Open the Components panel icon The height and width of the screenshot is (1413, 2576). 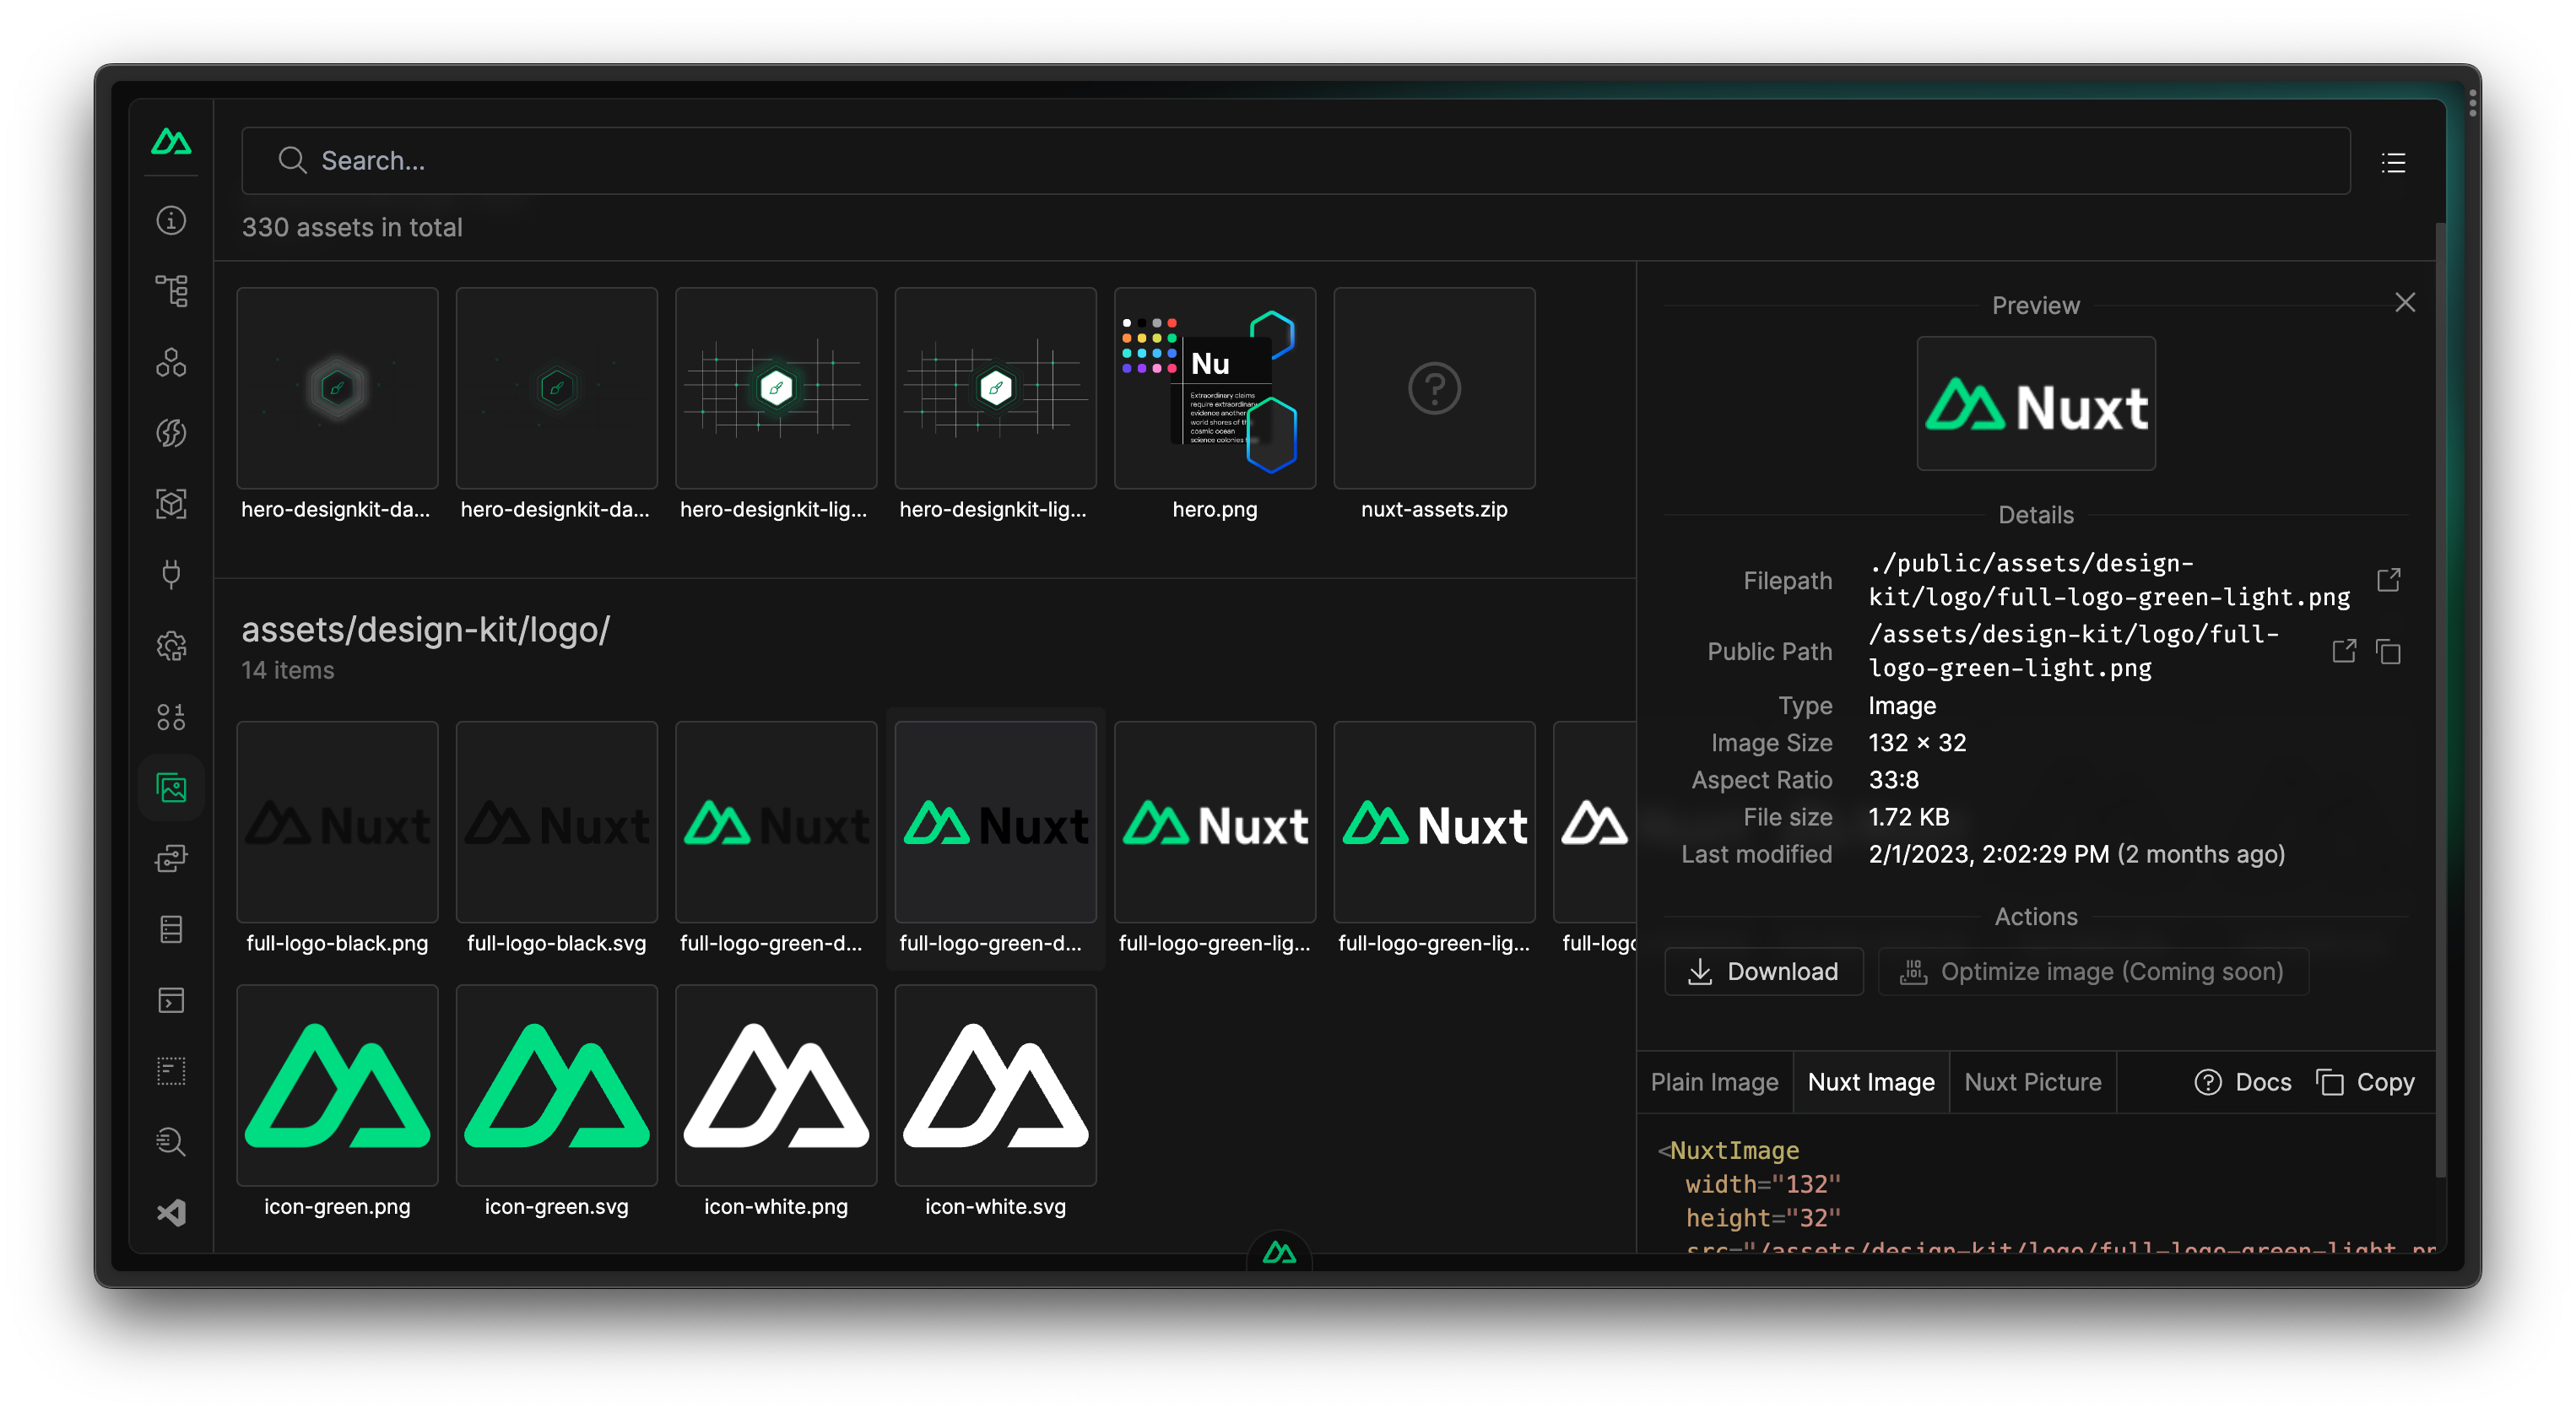pos(172,364)
